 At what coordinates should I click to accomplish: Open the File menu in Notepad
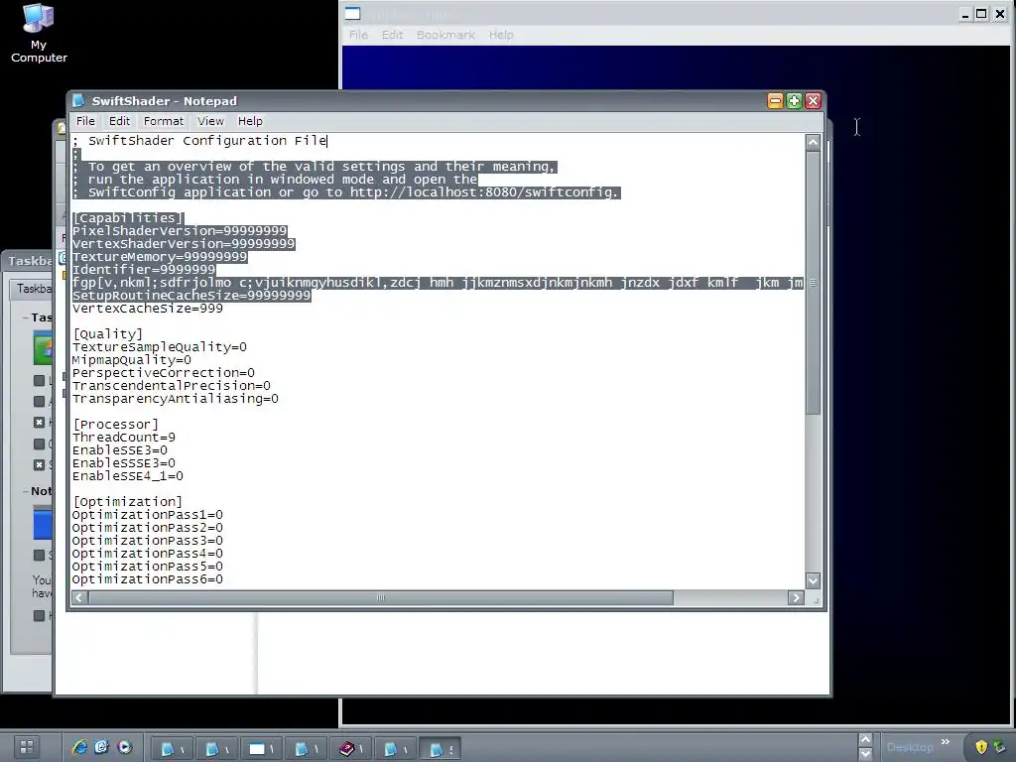[85, 121]
